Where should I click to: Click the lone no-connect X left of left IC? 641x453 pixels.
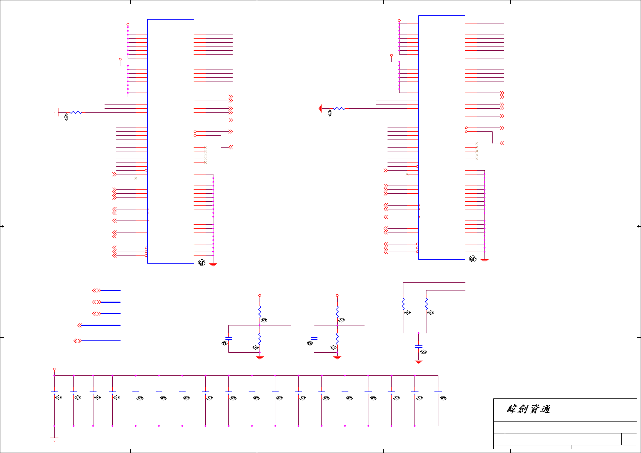(136, 178)
